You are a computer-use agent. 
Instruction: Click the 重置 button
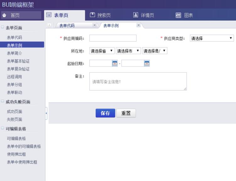[126, 113]
